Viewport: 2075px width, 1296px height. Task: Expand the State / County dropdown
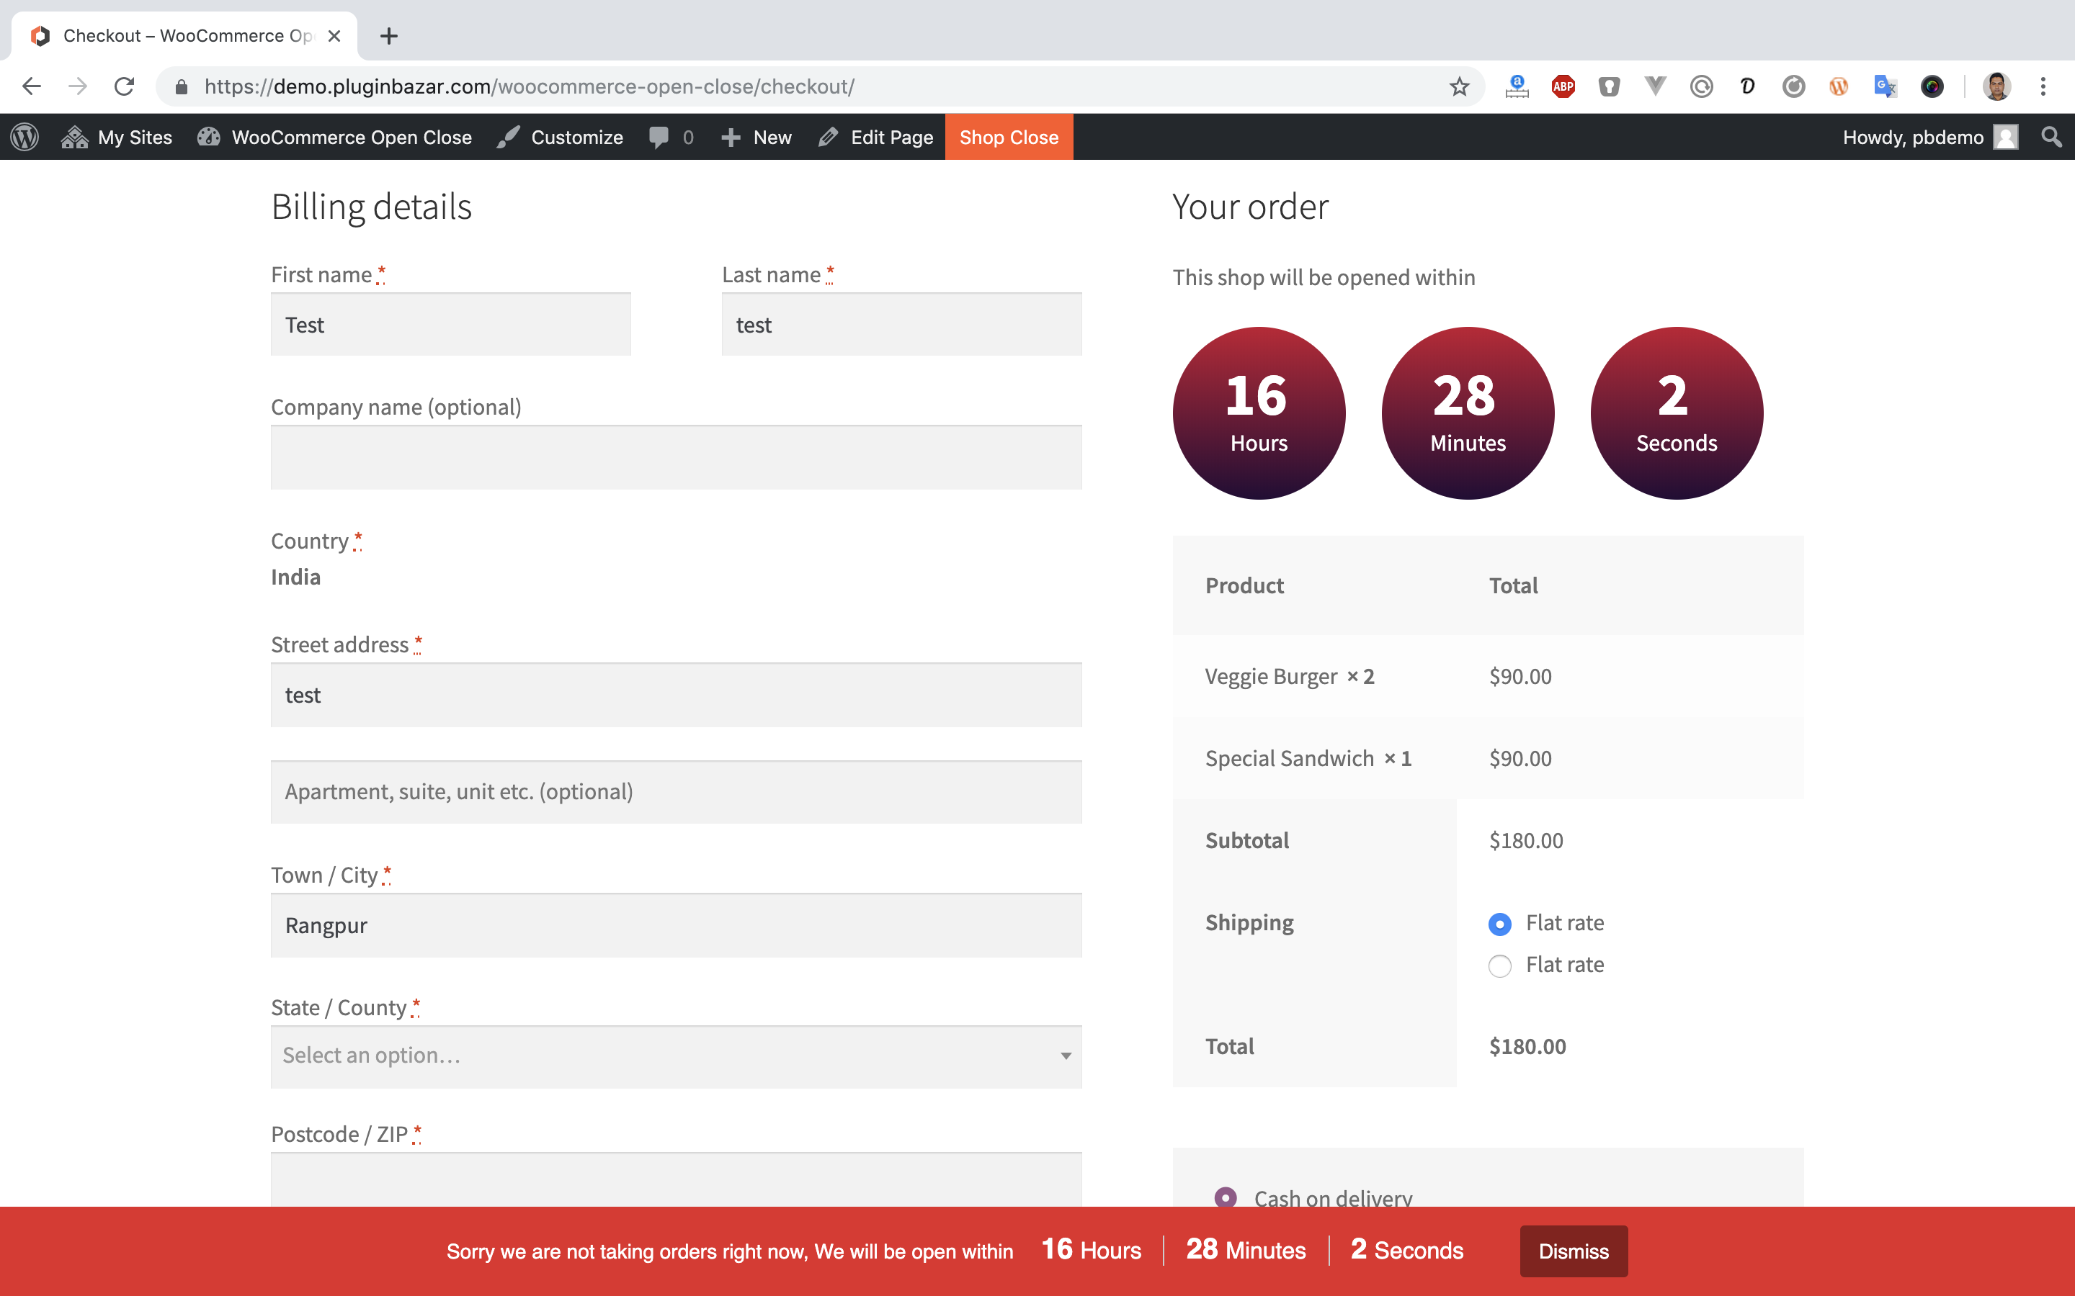pos(676,1056)
